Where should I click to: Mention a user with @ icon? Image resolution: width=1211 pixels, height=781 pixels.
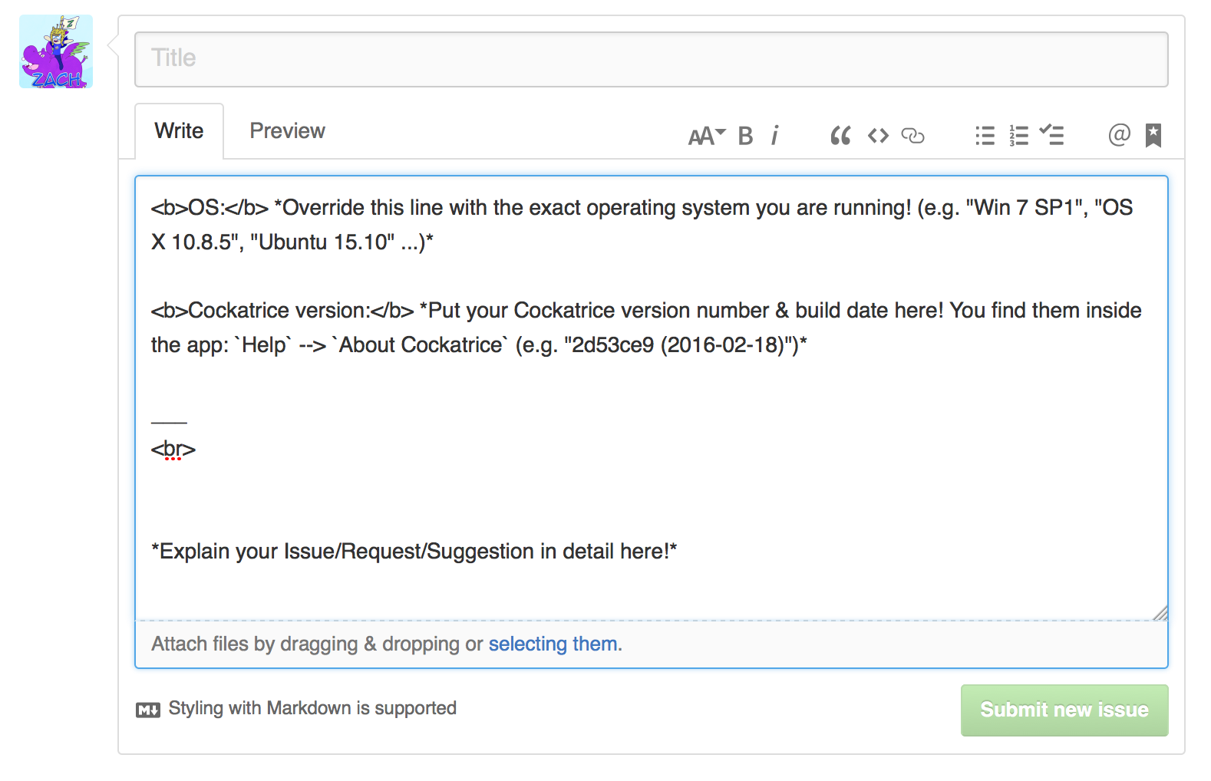pyautogui.click(x=1119, y=135)
